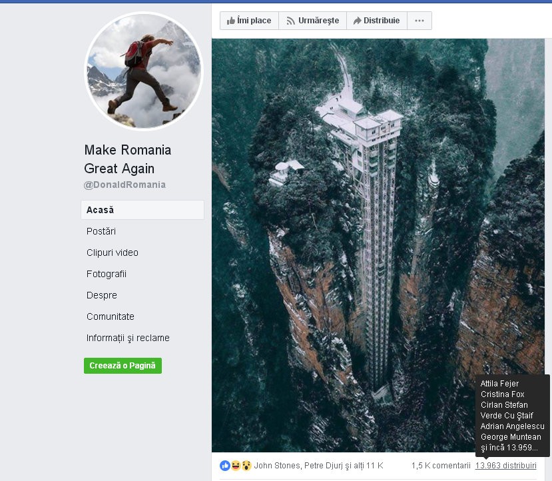Open Informații și reclame section
552x481 pixels.
click(x=128, y=338)
